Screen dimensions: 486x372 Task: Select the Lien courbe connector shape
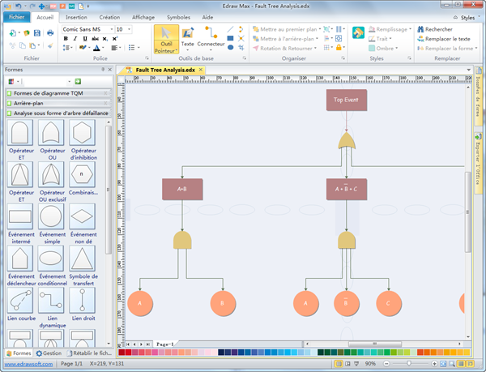click(20, 301)
